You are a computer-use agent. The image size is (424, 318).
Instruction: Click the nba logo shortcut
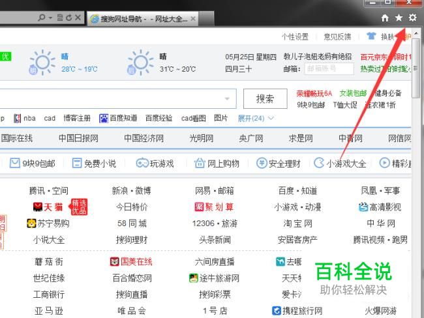click(x=18, y=119)
